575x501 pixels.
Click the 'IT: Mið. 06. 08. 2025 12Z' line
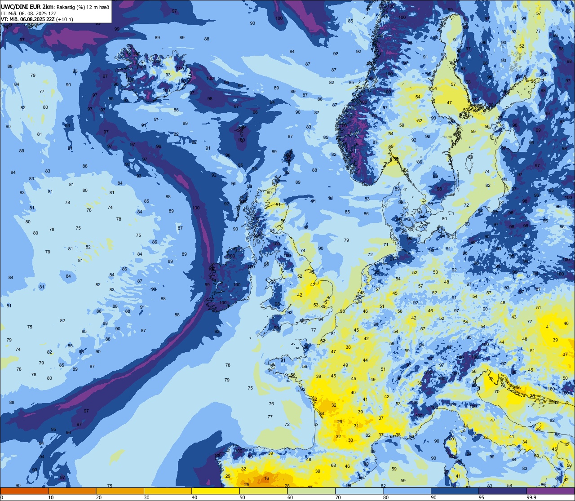(x=29, y=13)
